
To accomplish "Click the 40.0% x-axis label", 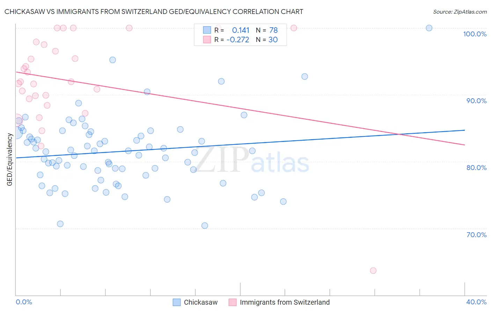I will [476, 302].
